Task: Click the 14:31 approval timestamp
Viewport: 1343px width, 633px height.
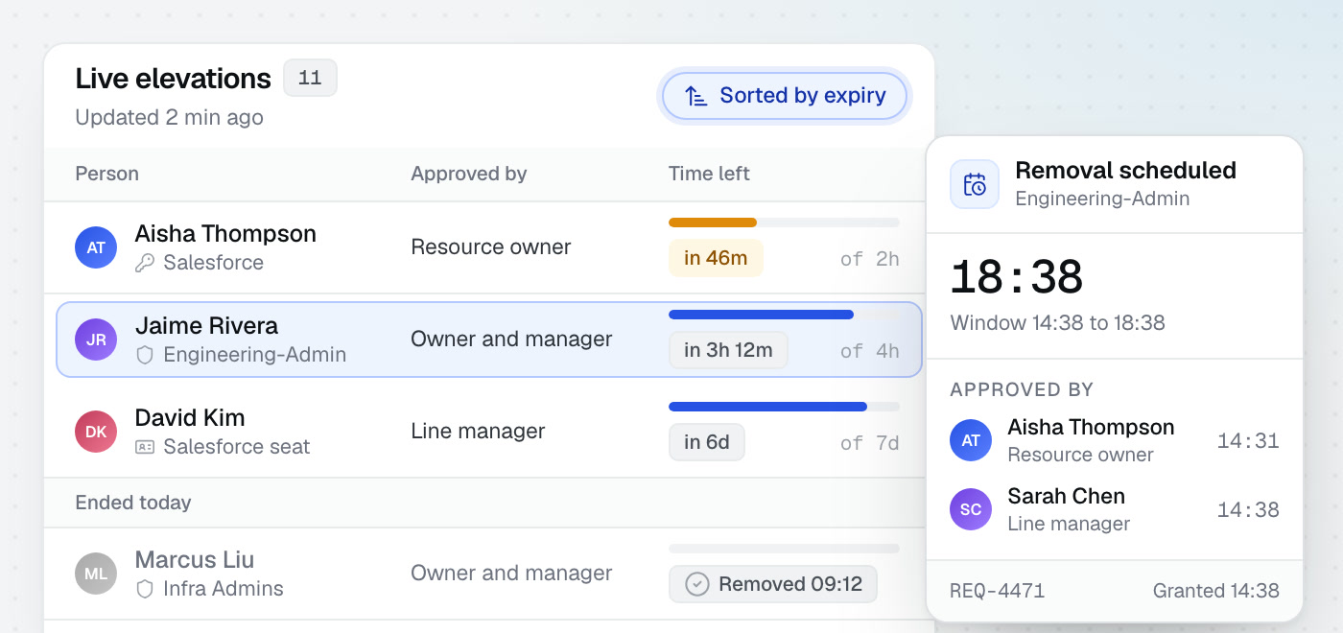Action: coord(1248,441)
